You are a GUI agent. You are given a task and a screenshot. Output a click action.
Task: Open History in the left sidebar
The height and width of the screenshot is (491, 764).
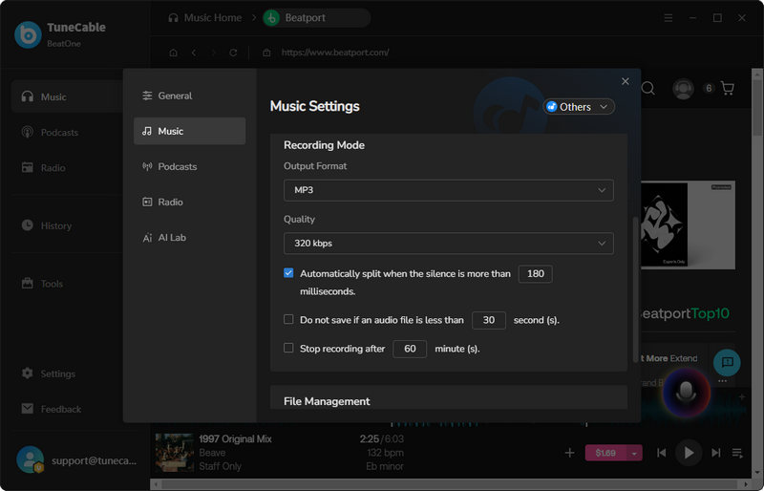click(47, 225)
